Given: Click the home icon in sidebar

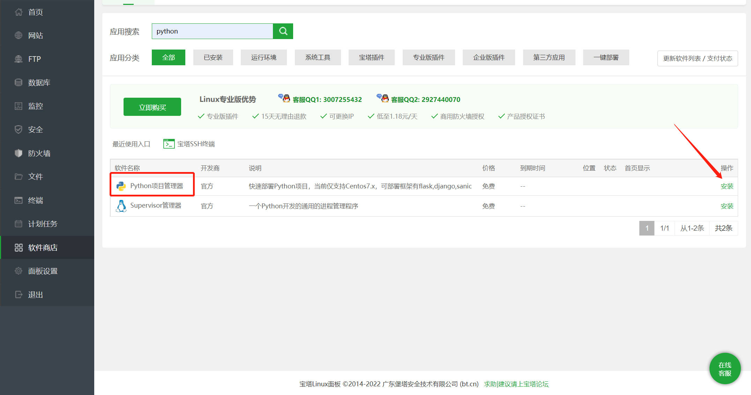Looking at the screenshot, I should tap(18, 12).
